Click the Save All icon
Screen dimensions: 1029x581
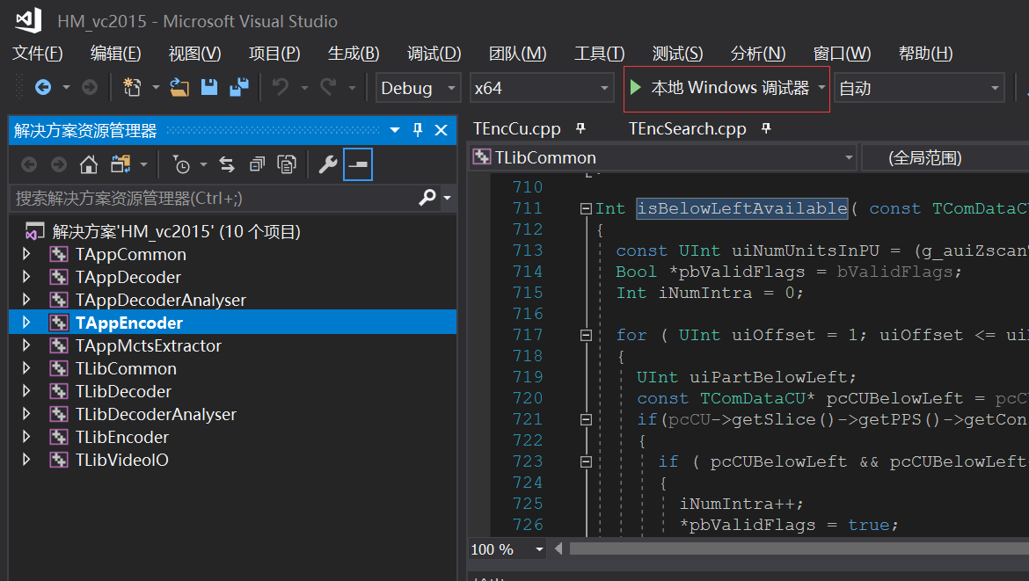[x=239, y=87]
